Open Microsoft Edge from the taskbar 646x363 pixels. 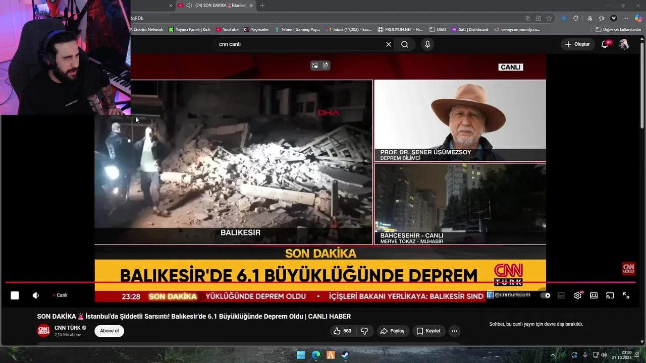[315, 355]
